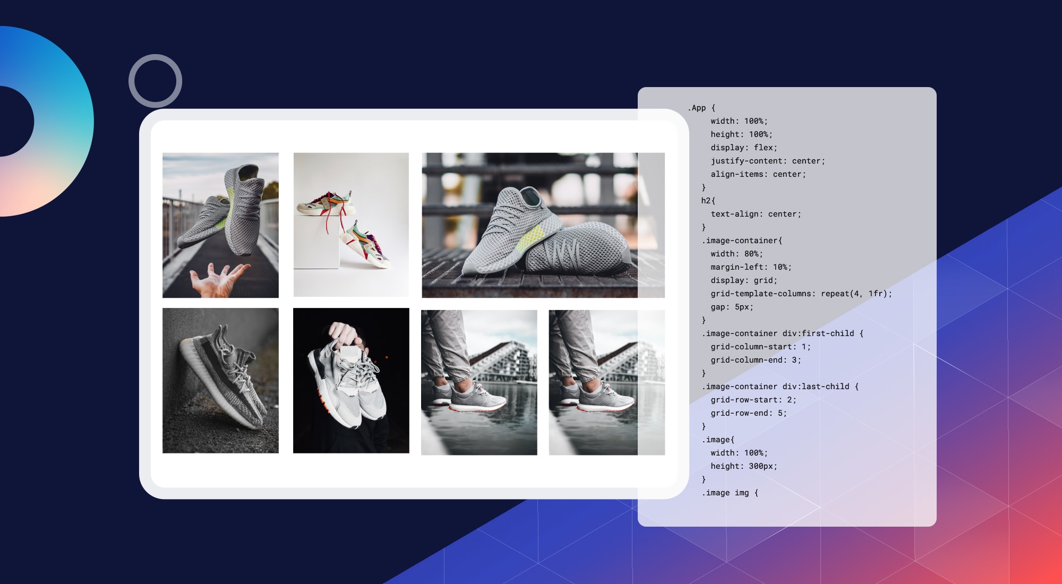
Task: Click 'grid-row-start: 2;' code line
Action: click(753, 400)
